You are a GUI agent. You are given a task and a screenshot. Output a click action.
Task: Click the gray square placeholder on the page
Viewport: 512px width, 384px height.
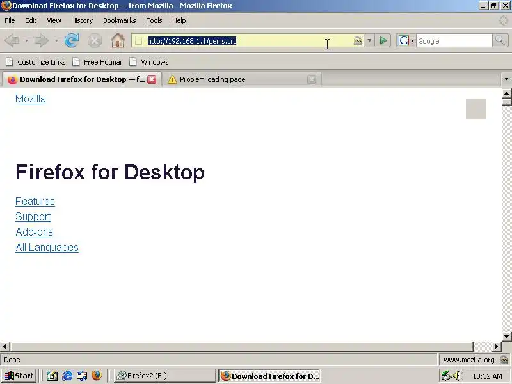coord(476,109)
